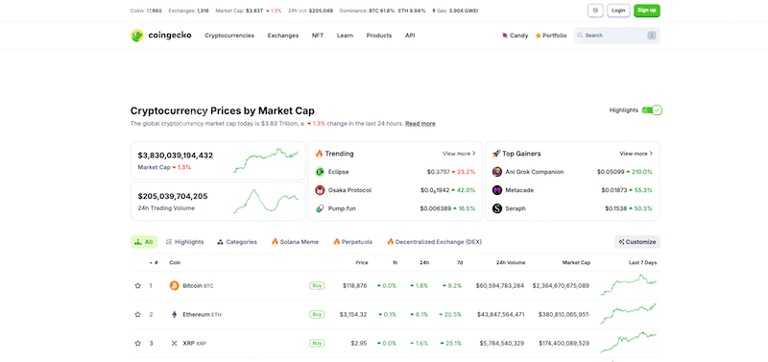This screenshot has width=768, height=362.
Task: Open settings gear icon near Login
Action: click(595, 11)
